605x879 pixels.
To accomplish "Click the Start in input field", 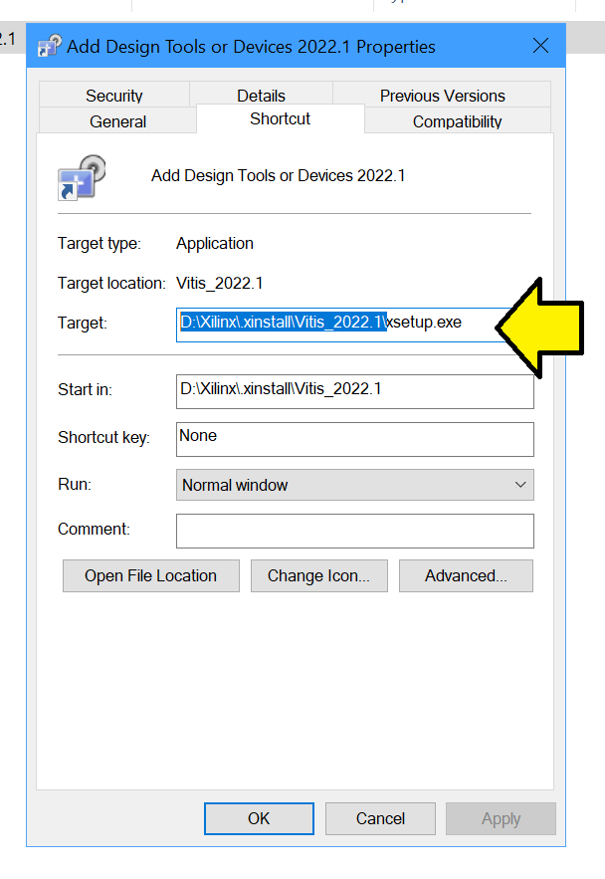I will click(x=355, y=391).
